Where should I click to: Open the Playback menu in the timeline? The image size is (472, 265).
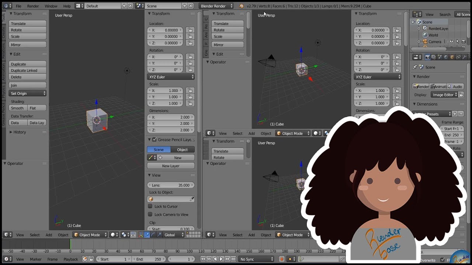[71, 259]
